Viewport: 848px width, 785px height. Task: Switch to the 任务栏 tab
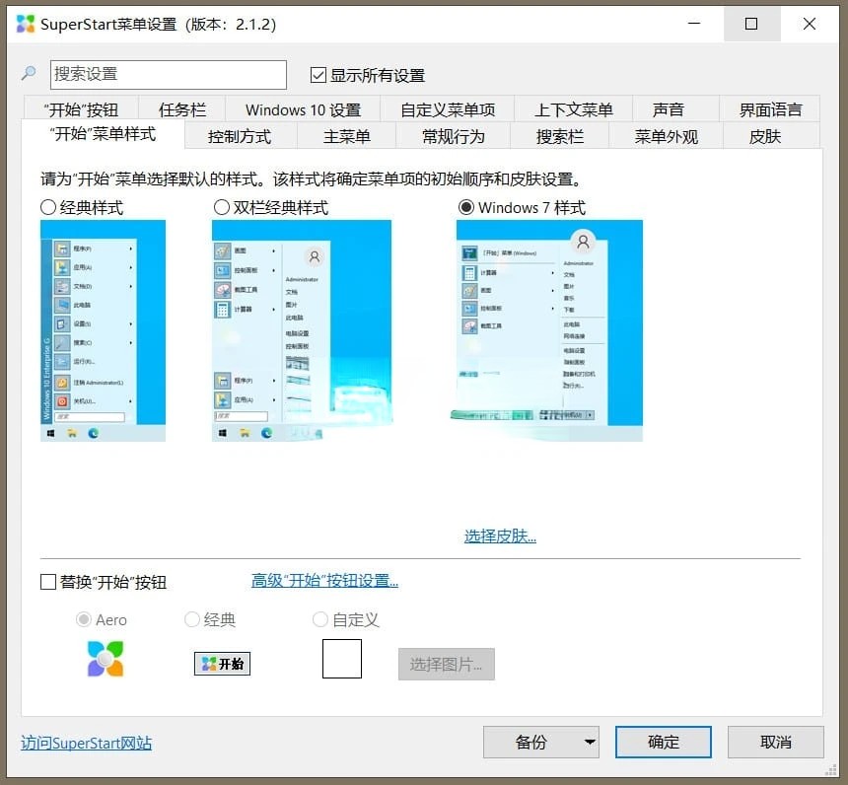click(182, 109)
